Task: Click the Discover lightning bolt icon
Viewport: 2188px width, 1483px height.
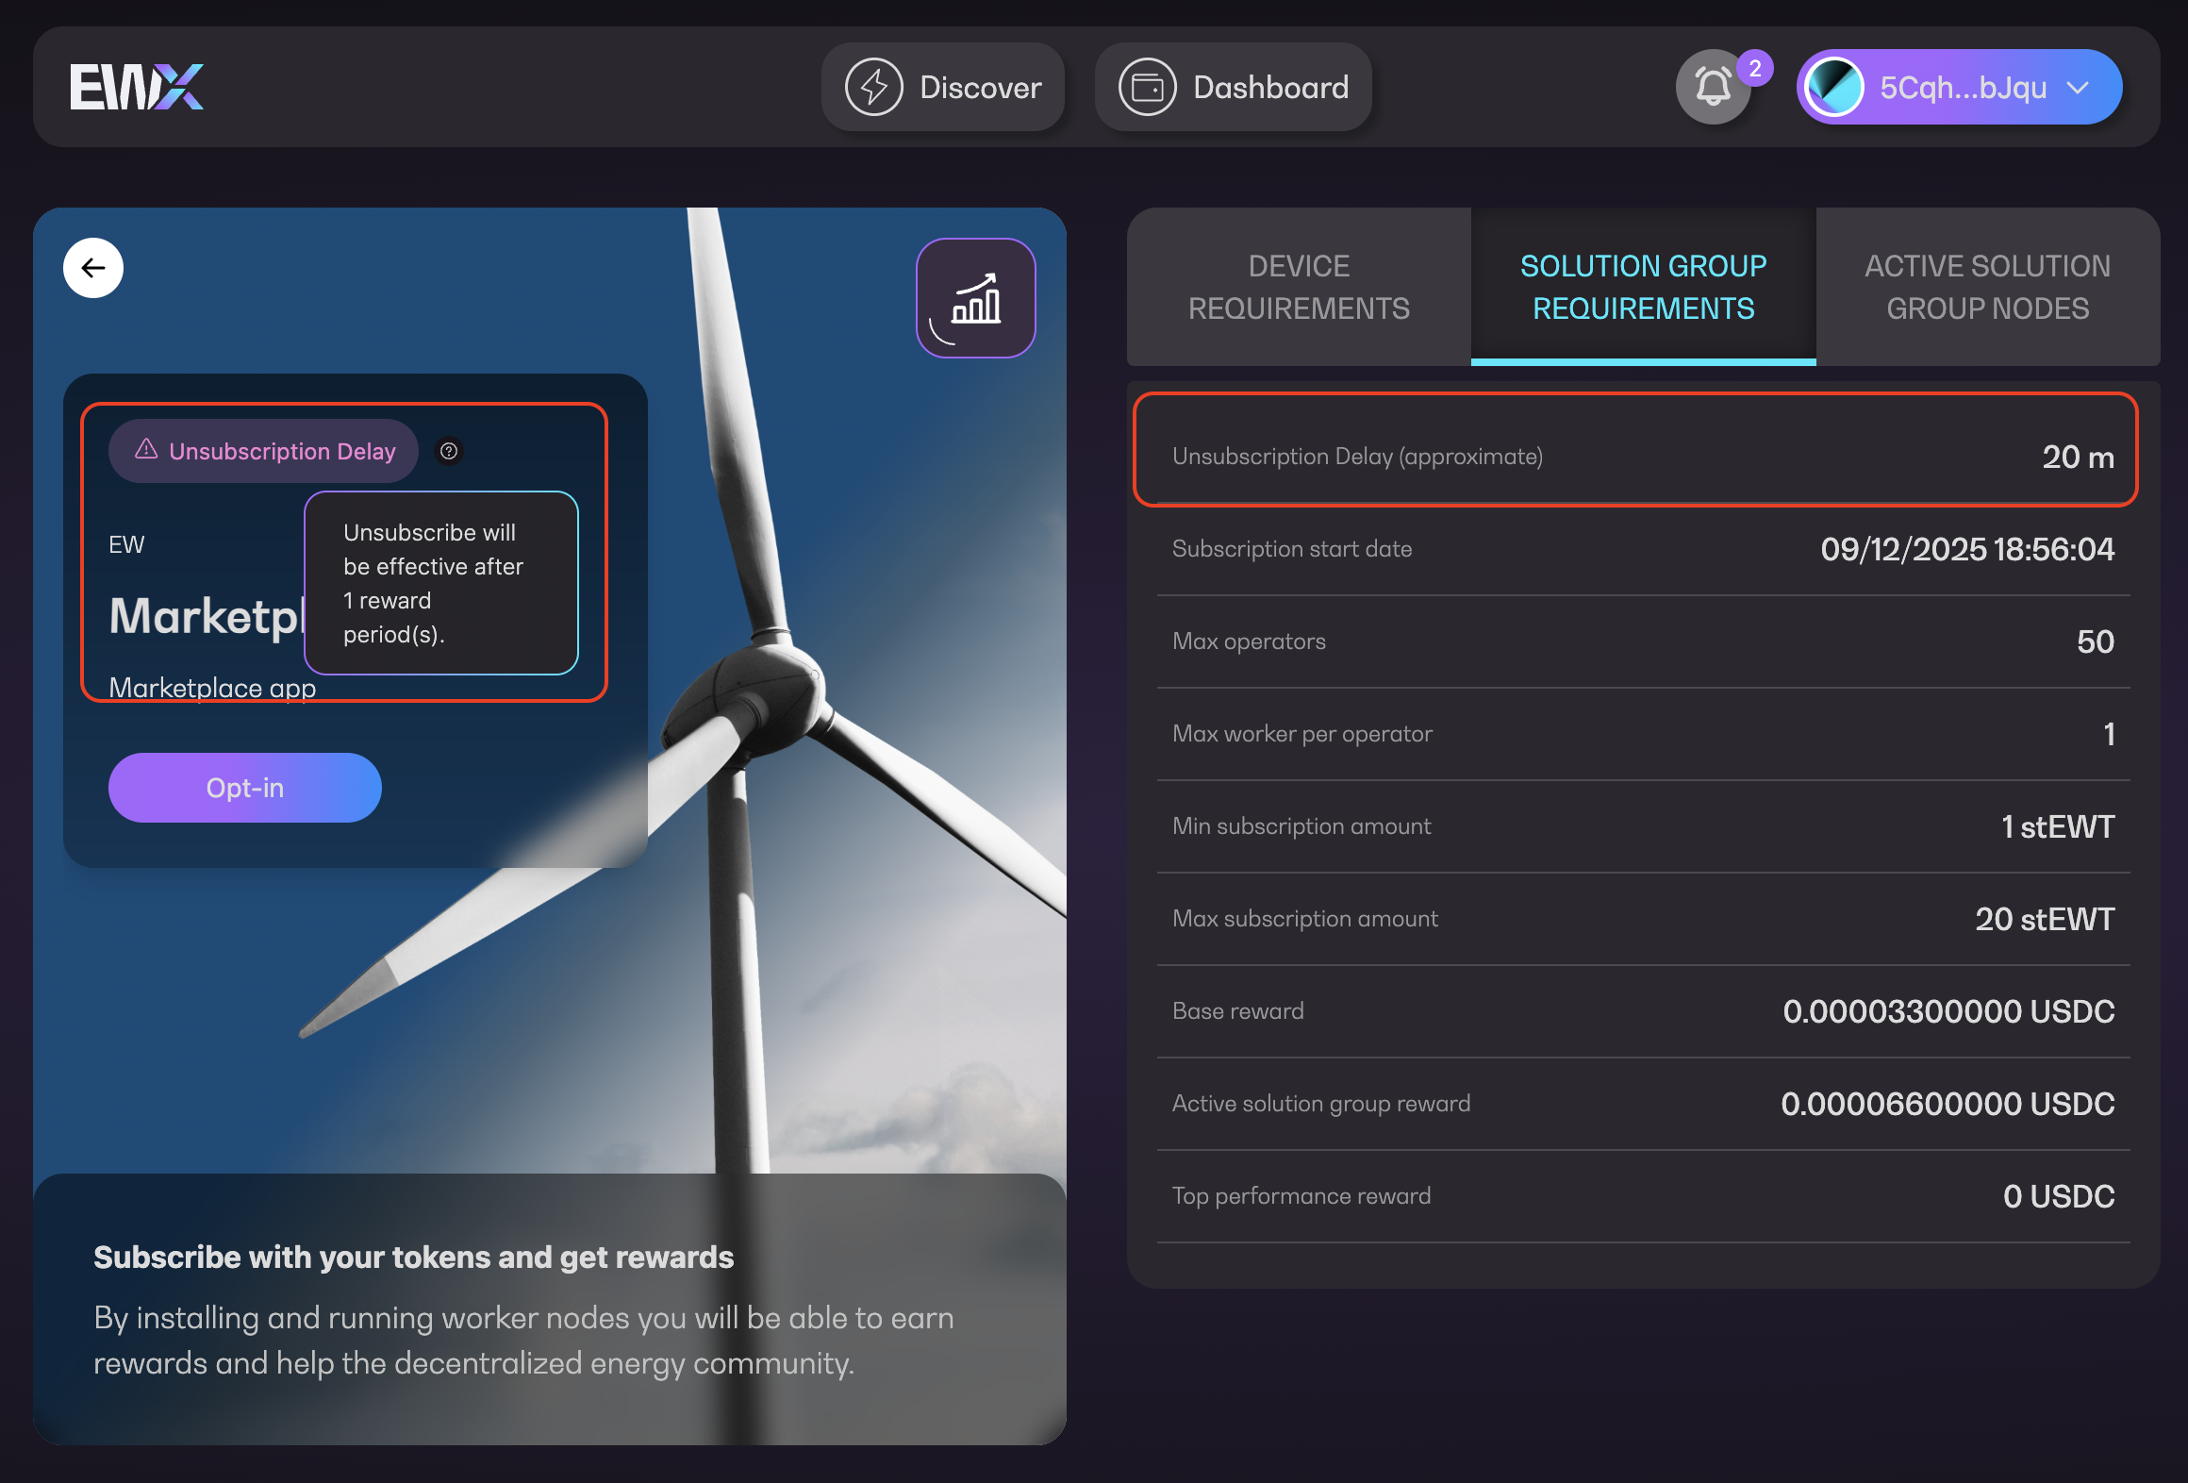Action: (873, 87)
